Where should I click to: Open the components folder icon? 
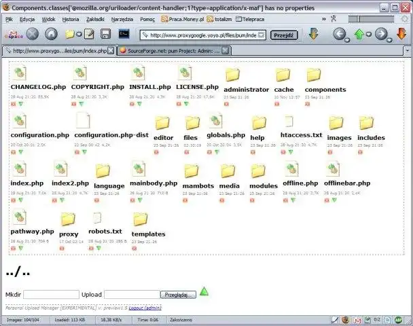[314, 75]
